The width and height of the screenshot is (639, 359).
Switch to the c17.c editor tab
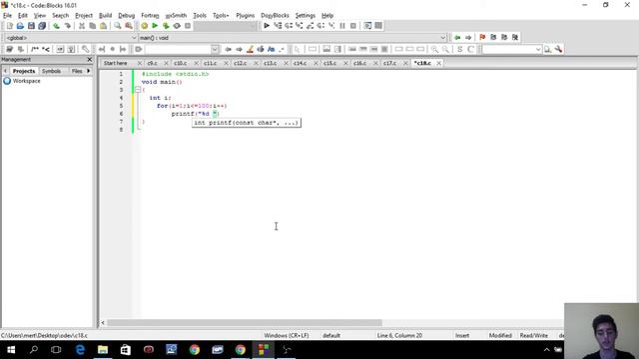click(389, 63)
